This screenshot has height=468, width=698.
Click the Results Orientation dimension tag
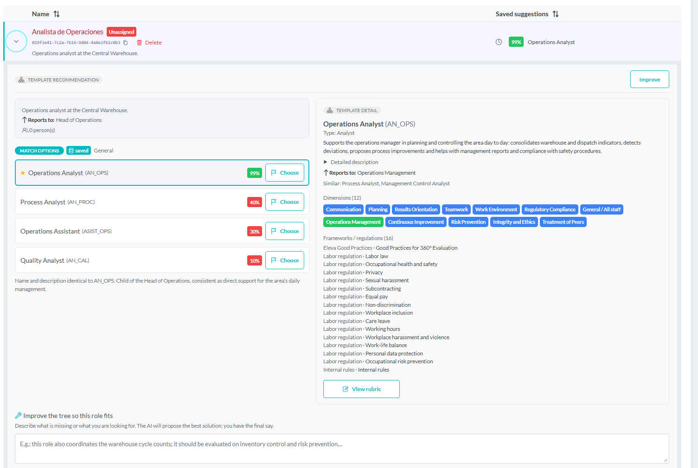click(x=416, y=209)
